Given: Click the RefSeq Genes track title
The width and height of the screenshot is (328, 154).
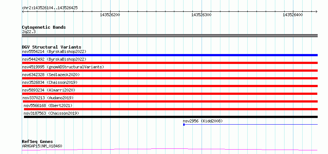Looking at the screenshot, I should (37, 142).
